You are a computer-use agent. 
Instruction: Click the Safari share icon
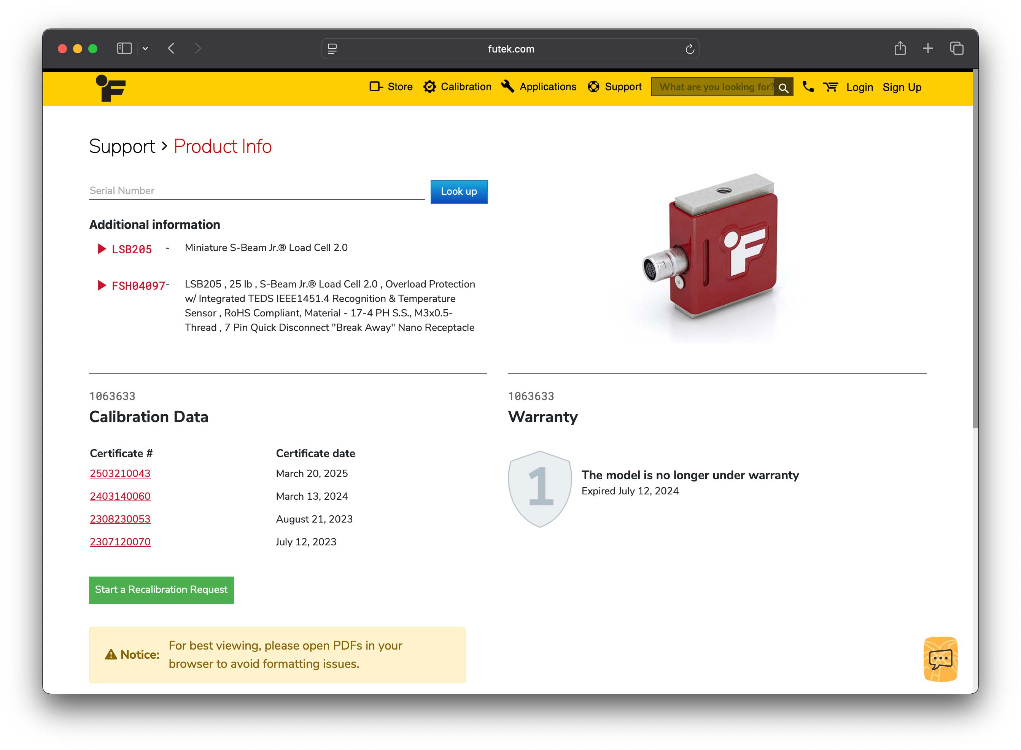pyautogui.click(x=900, y=48)
